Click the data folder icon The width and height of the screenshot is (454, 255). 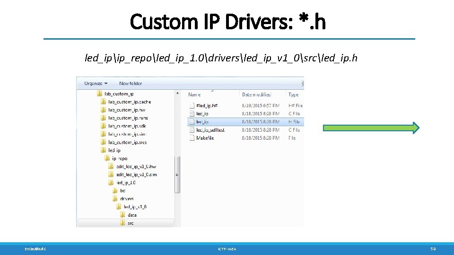coord(123,215)
